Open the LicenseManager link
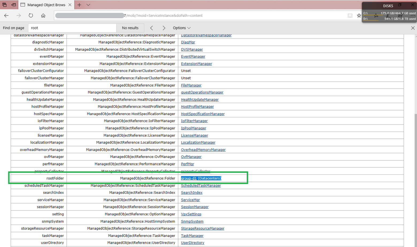The width and height of the screenshot is (417, 247). 194,136
